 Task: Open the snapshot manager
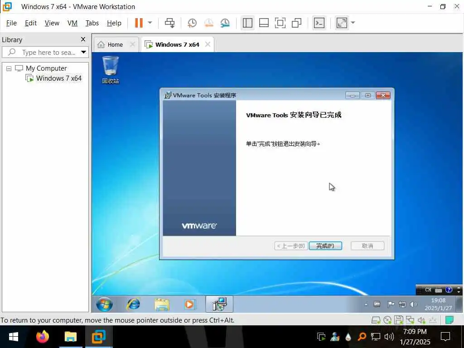[225, 23]
